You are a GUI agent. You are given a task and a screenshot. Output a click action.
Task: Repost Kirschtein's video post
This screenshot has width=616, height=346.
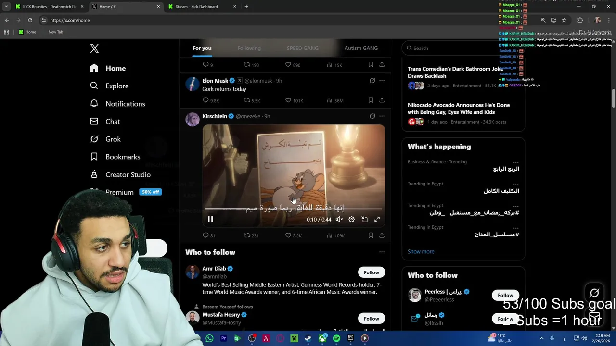tap(251, 235)
